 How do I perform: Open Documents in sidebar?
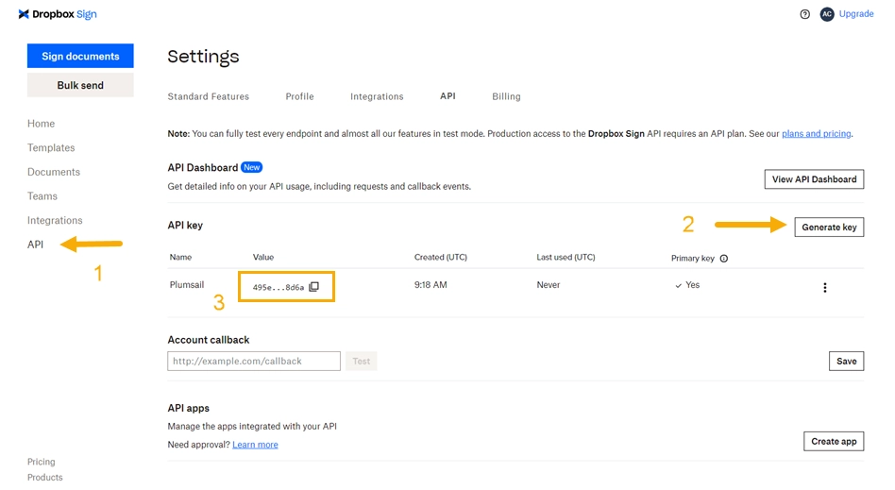point(54,172)
